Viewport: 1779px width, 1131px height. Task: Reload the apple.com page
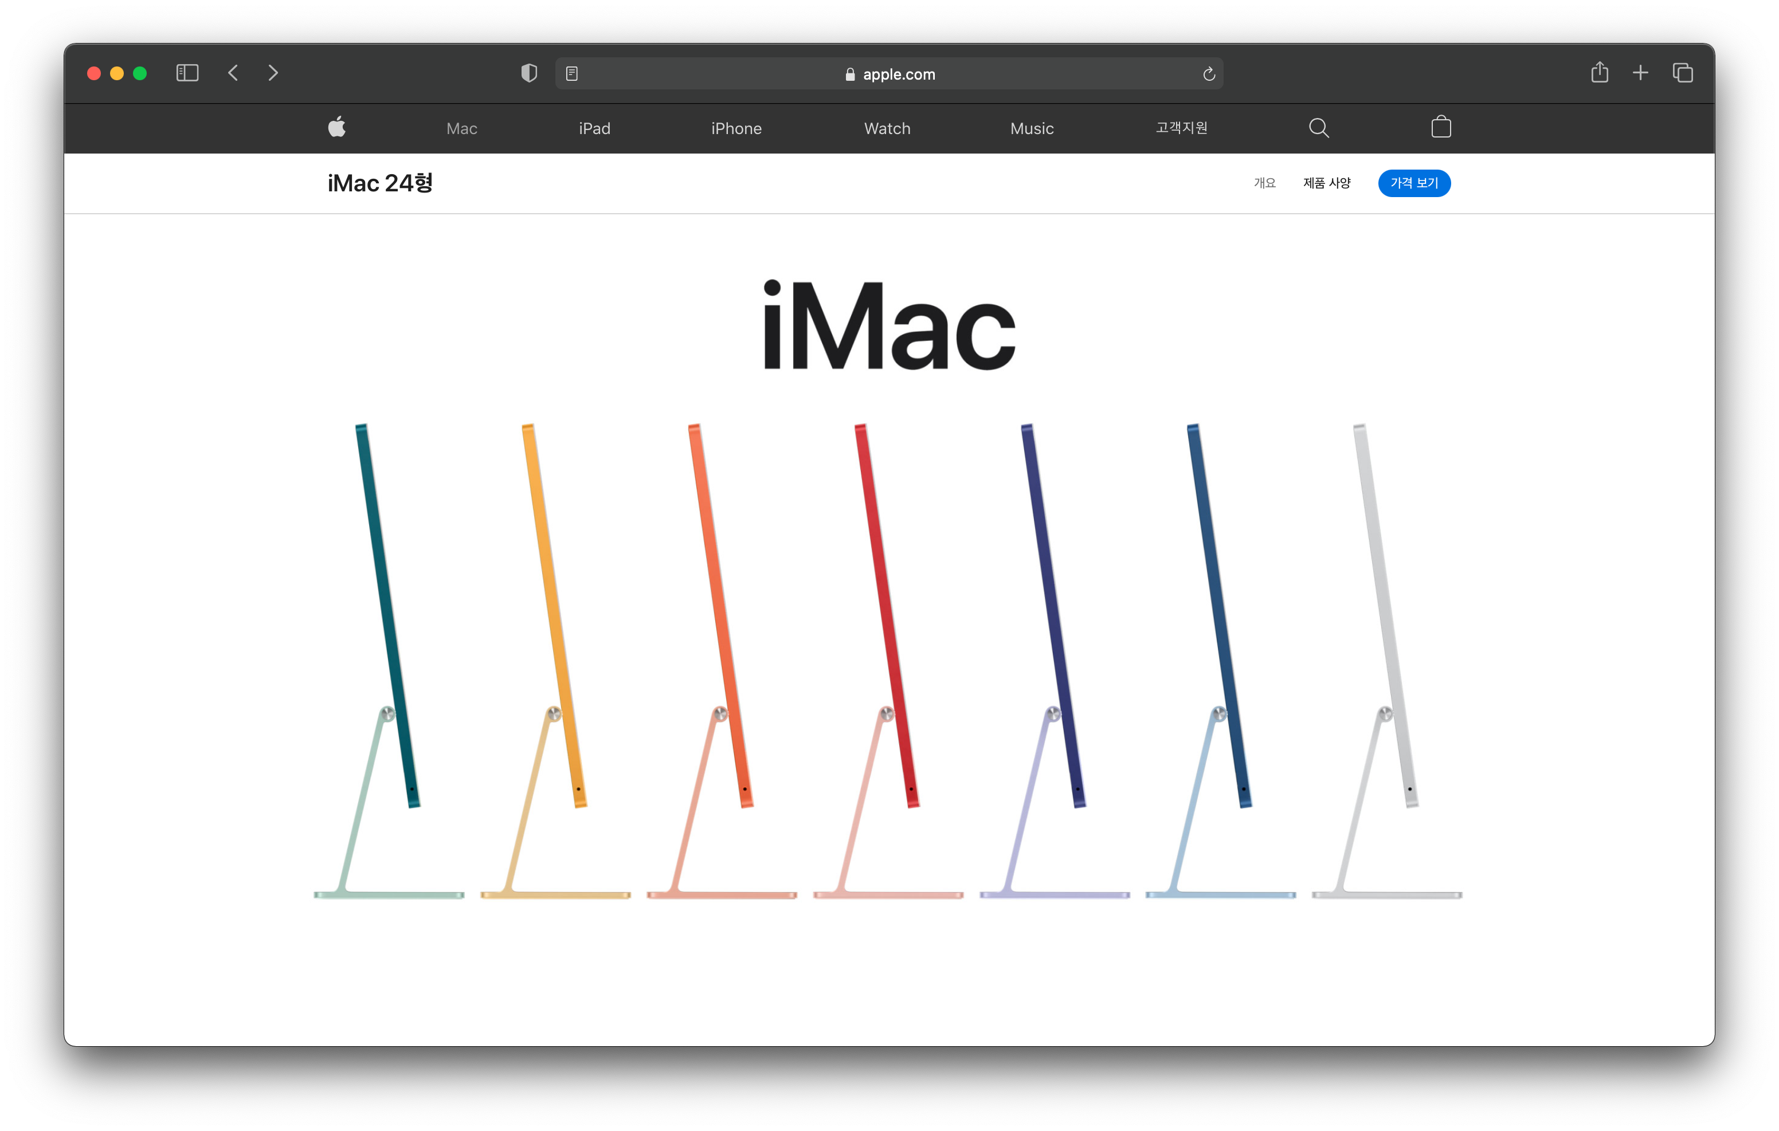point(1209,74)
